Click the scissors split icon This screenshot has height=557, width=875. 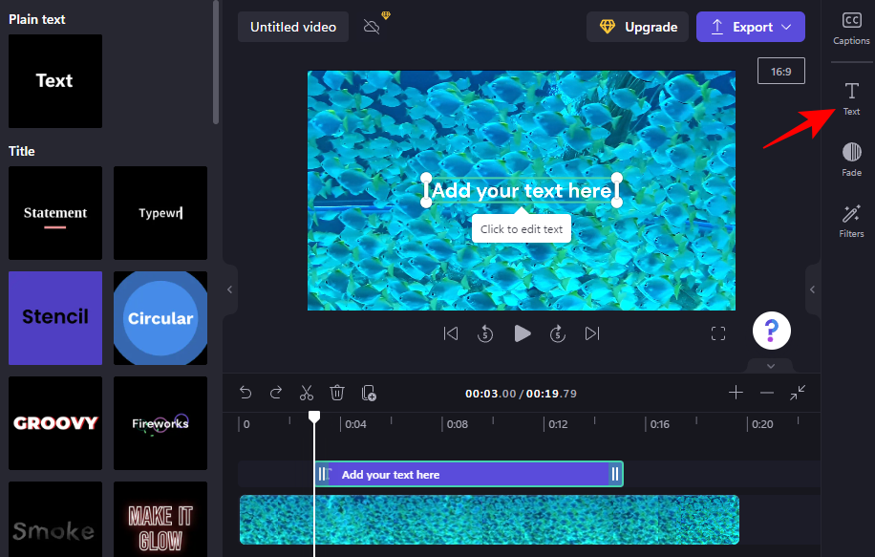(306, 393)
